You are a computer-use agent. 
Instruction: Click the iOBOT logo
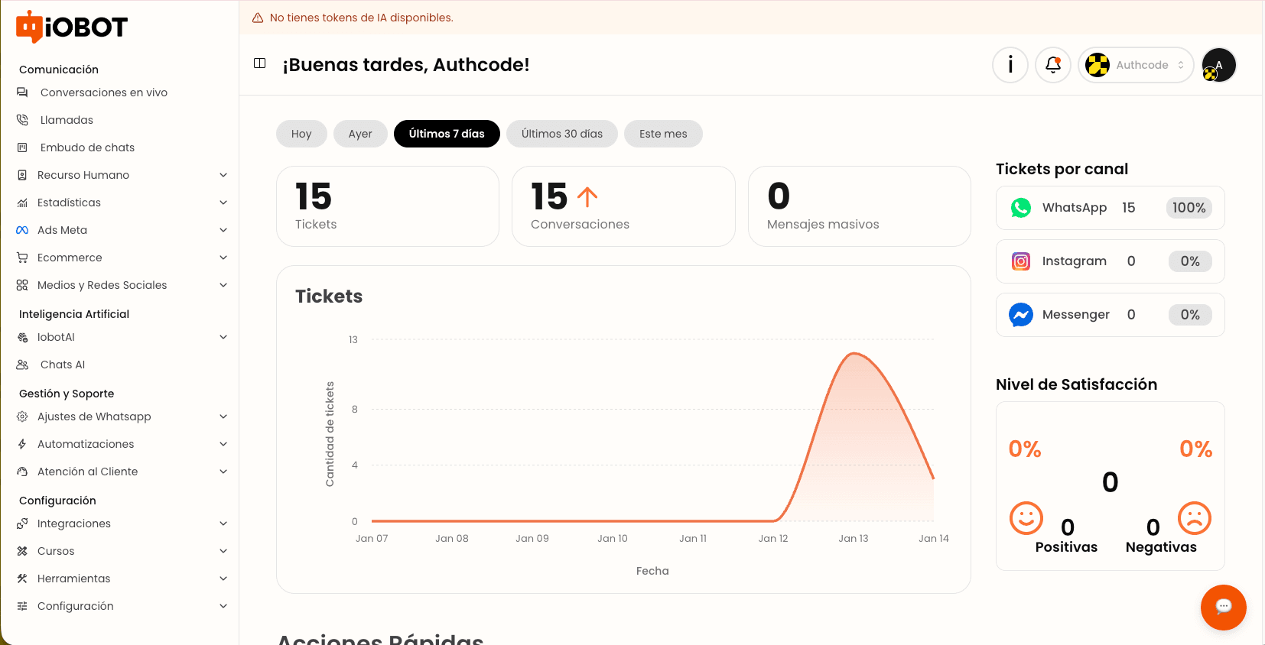click(x=72, y=27)
